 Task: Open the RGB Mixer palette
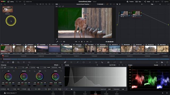(24, 62)
